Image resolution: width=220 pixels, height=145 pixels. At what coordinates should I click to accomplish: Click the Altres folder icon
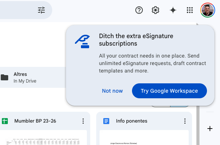pos(4,77)
